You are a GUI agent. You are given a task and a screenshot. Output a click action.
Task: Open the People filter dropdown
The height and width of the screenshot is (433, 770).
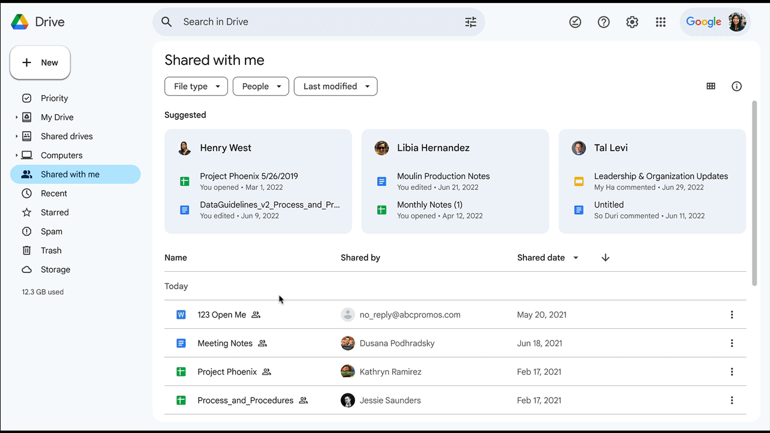click(260, 87)
